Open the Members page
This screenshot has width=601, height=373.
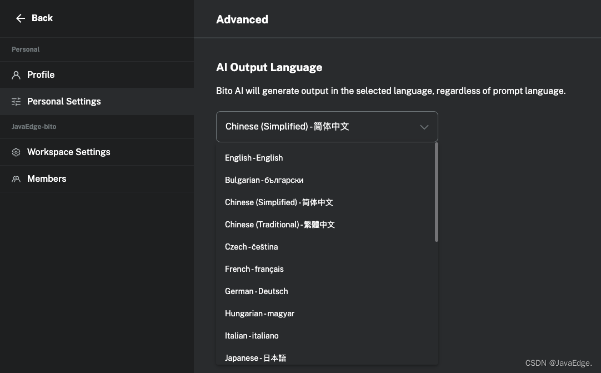(97, 179)
